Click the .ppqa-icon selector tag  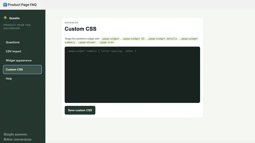pos(106,42)
